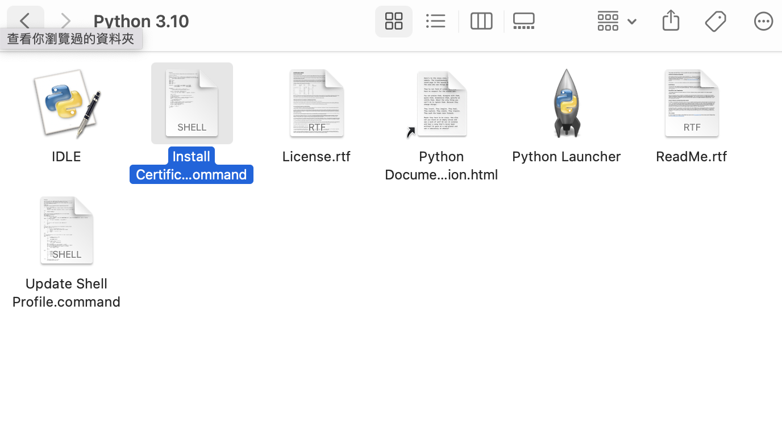Select the Install Certificates.command shell icon

[x=192, y=103]
